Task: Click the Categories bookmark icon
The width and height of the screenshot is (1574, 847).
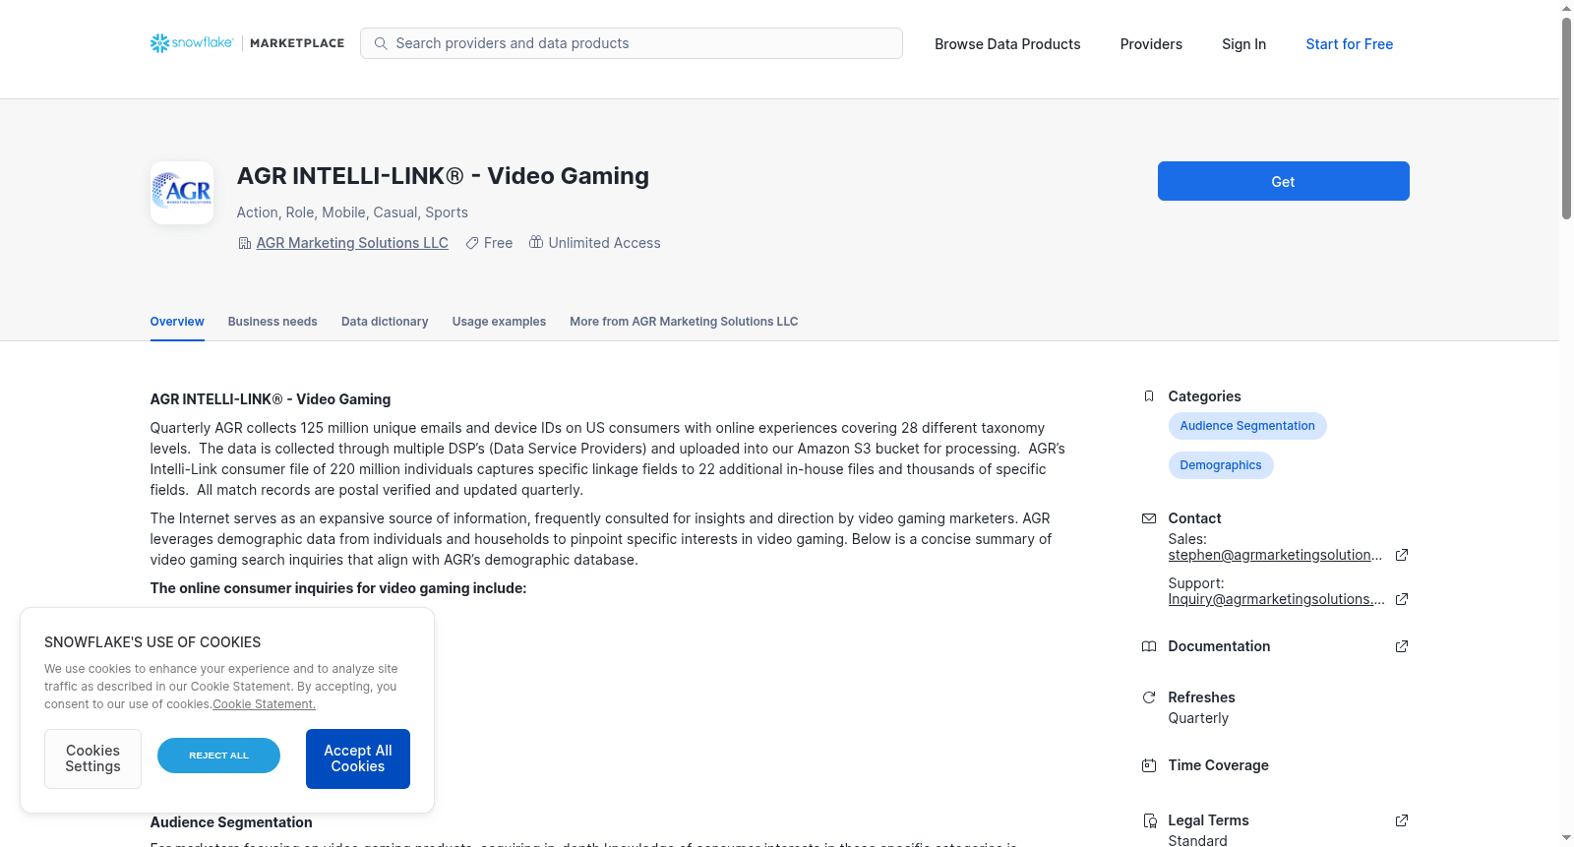Action: (x=1149, y=396)
